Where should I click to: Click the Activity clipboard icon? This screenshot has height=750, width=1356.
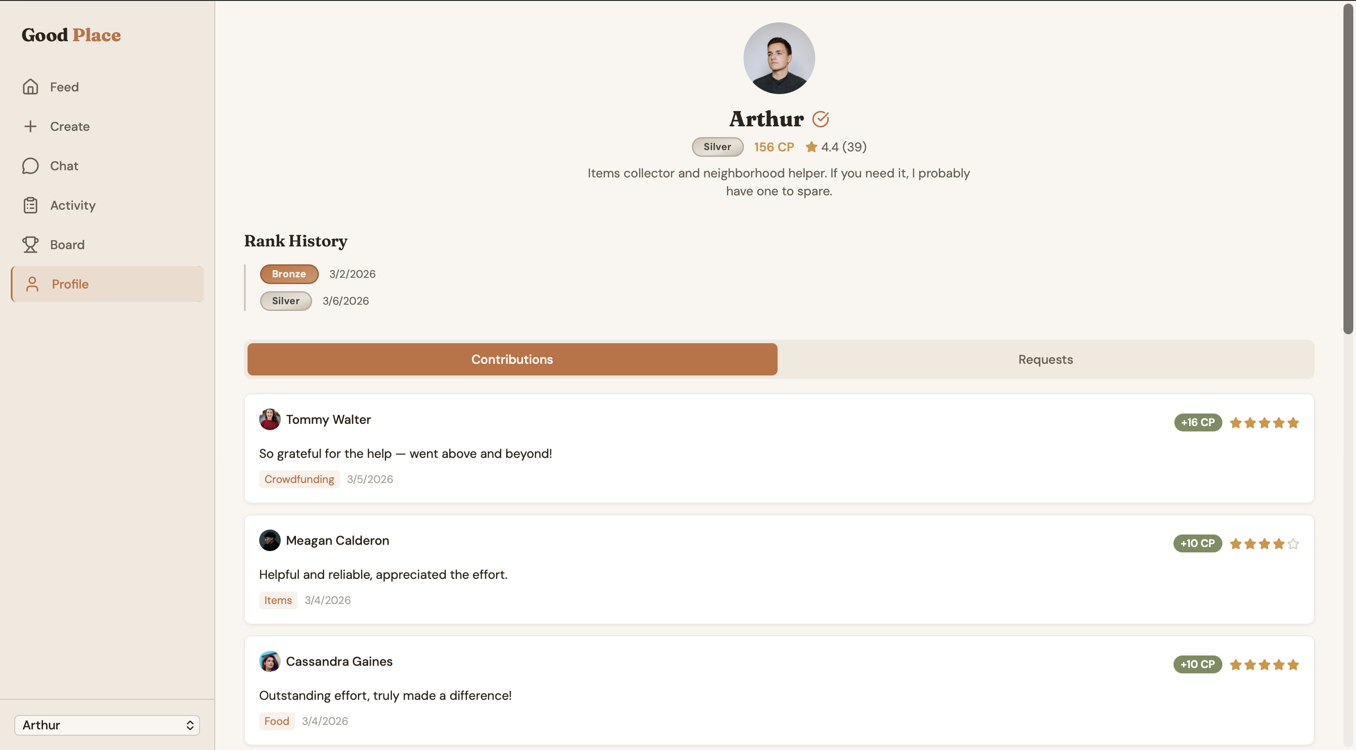(x=30, y=205)
